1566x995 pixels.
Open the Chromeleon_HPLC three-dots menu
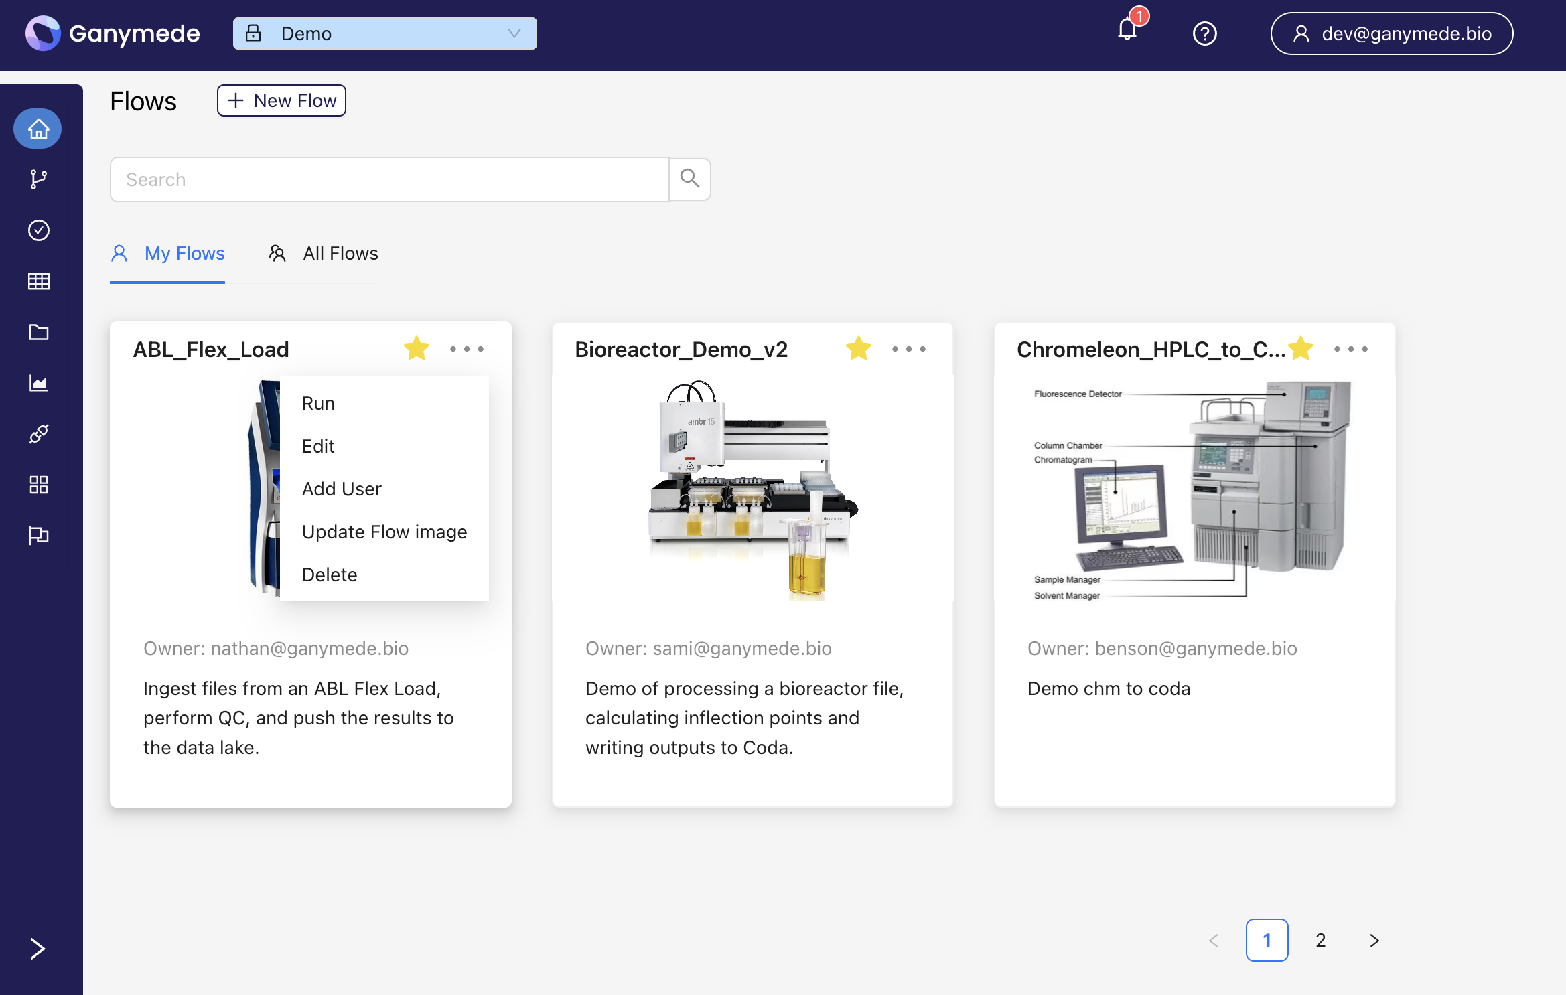coord(1351,349)
